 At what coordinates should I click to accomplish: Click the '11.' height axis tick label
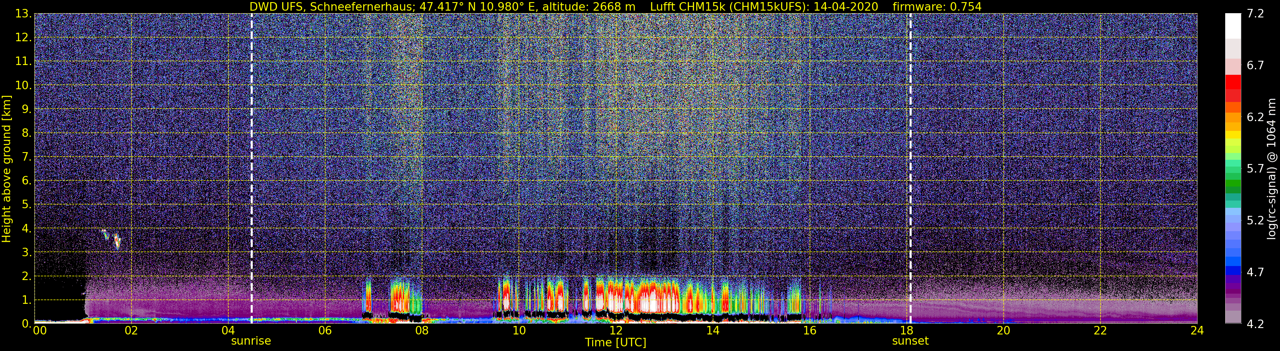[x=23, y=61]
